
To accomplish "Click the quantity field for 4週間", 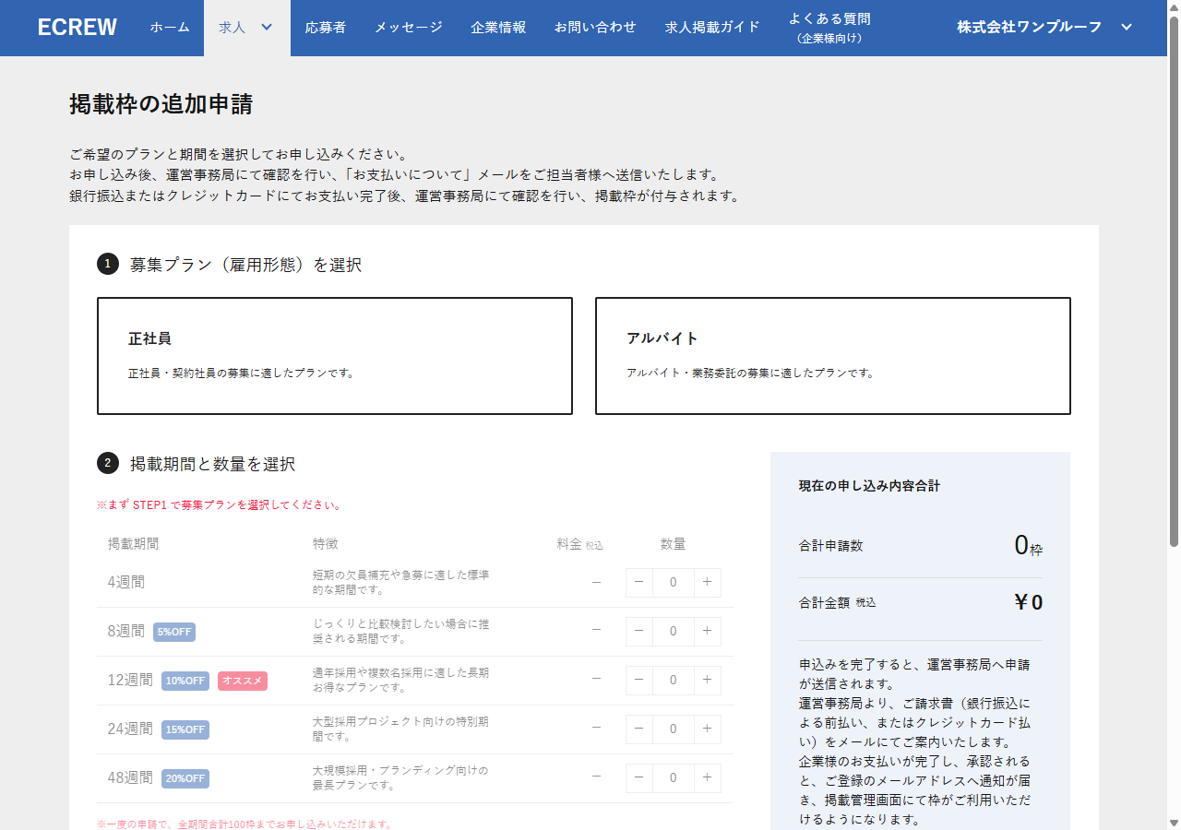I will point(674,583).
